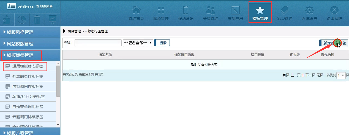Select 列表翻页排版标签 in sidebar

tap(28, 76)
